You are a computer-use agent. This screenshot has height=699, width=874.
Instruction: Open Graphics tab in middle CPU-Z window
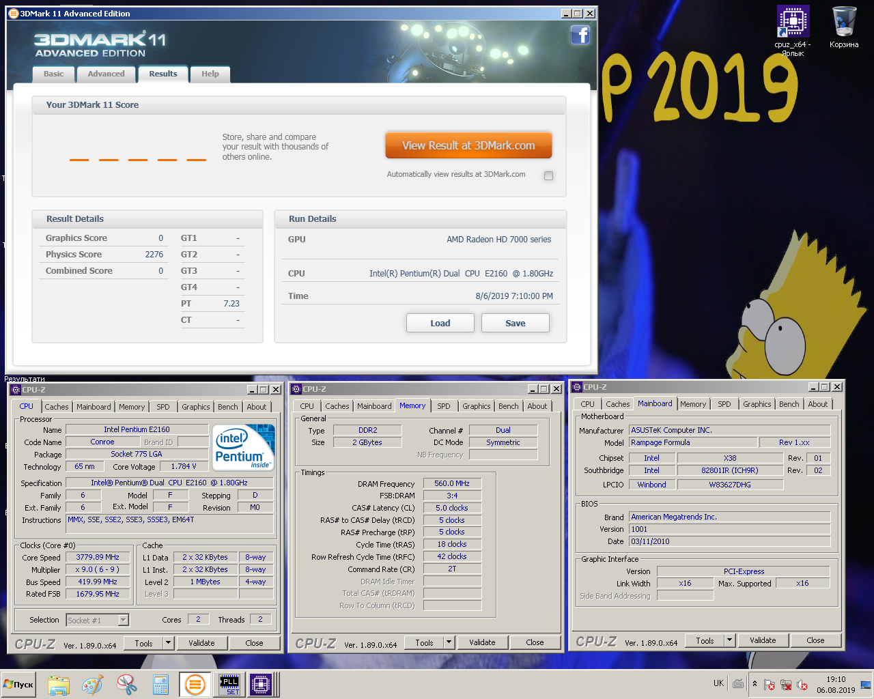(477, 406)
